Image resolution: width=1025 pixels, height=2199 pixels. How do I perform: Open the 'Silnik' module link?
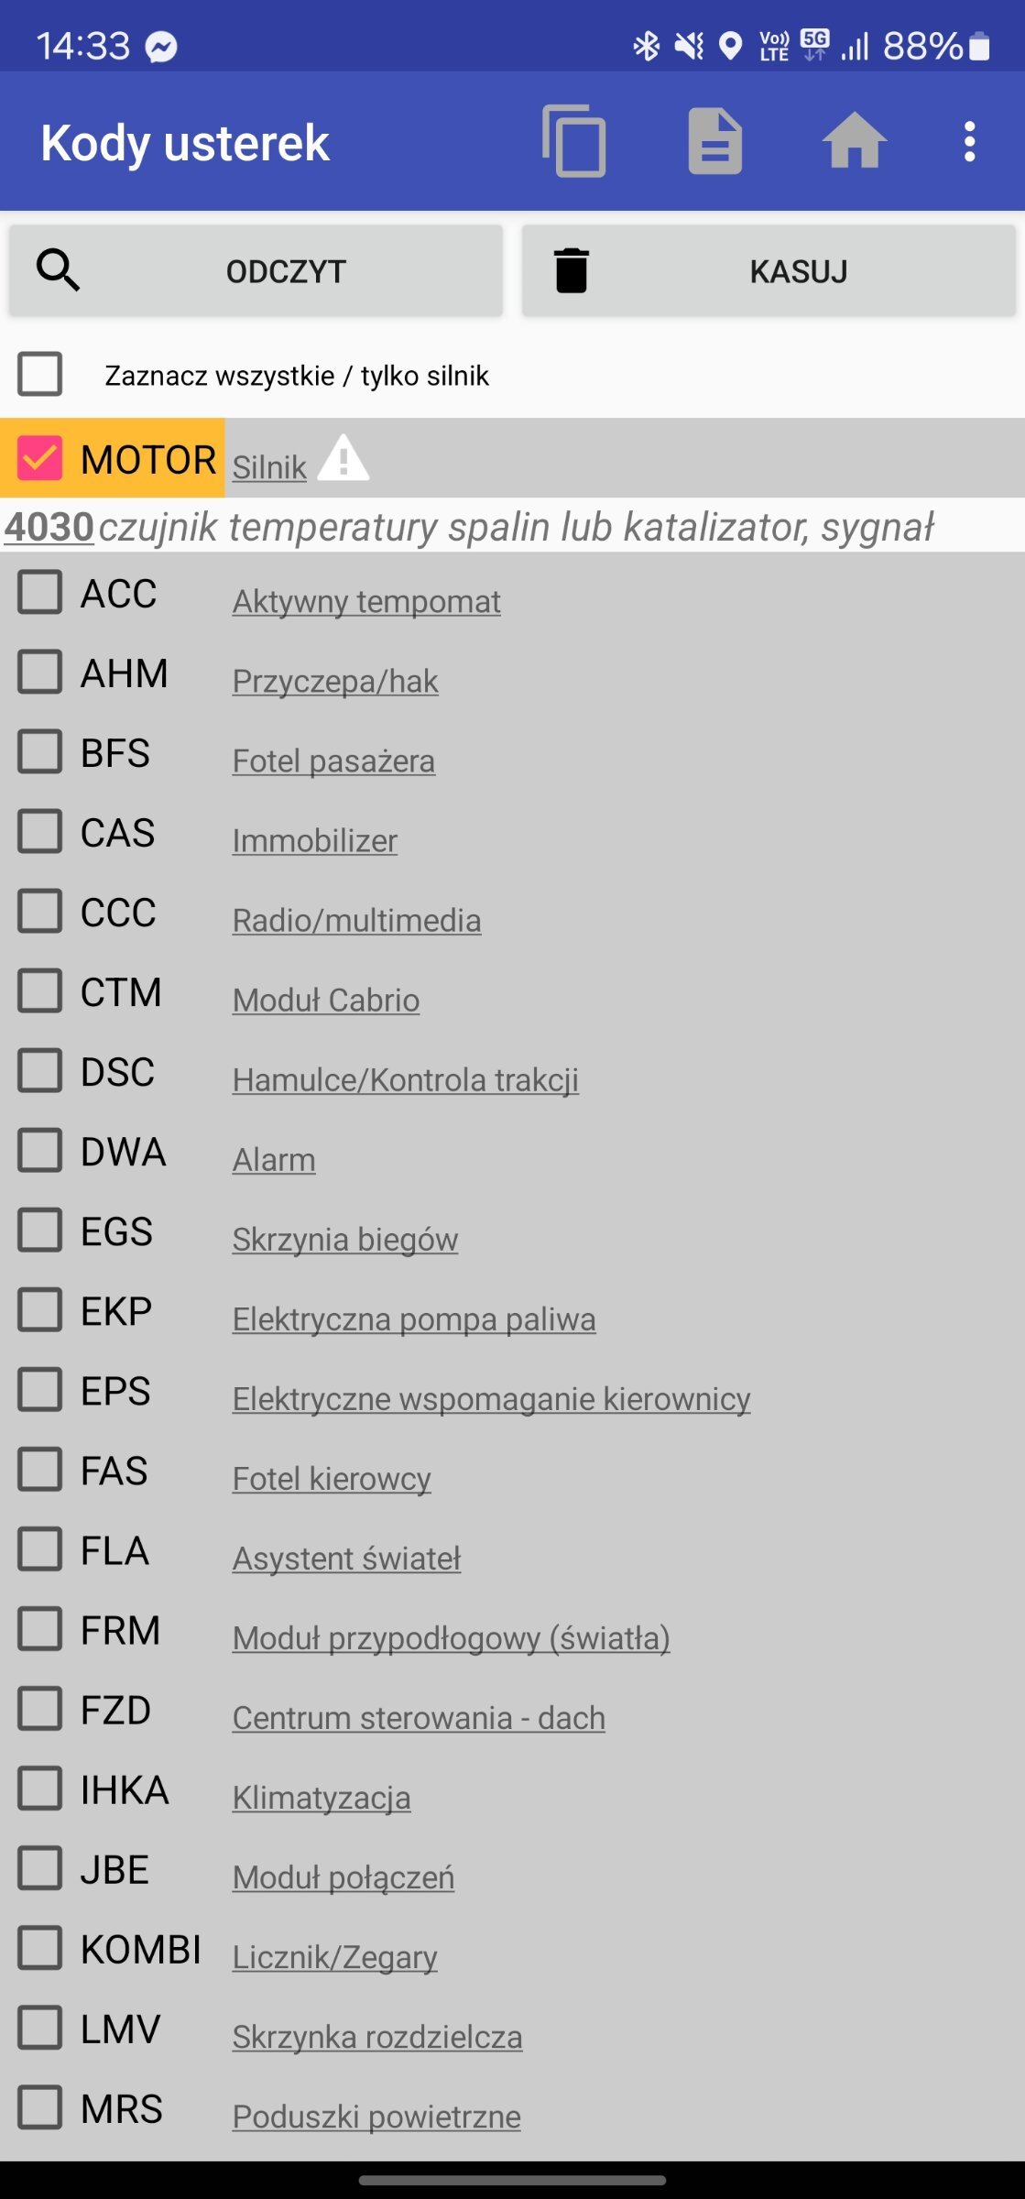(269, 467)
